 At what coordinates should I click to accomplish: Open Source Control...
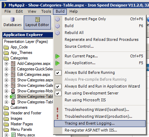[100, 46]
